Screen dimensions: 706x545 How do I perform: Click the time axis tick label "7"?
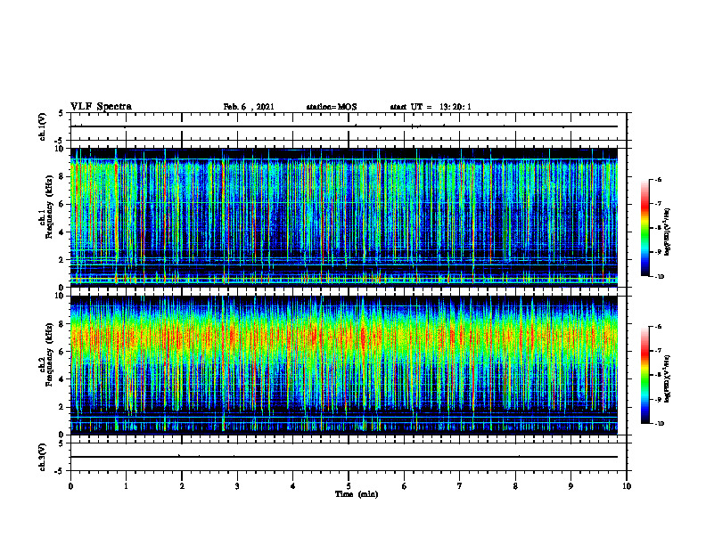pyautogui.click(x=460, y=486)
